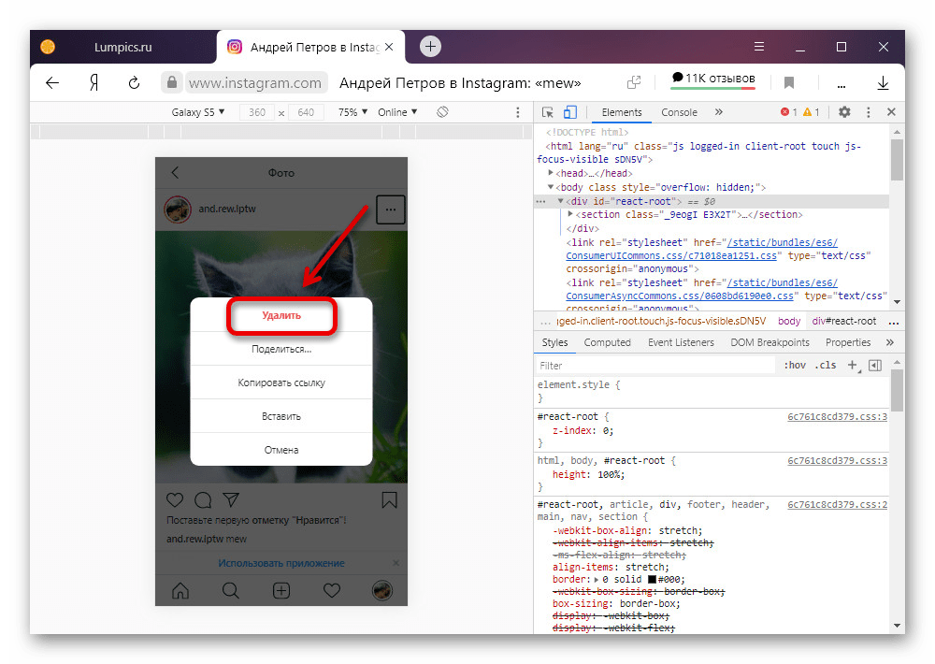Click the inspect element picker icon
The width and height of the screenshot is (935, 664).
point(550,112)
